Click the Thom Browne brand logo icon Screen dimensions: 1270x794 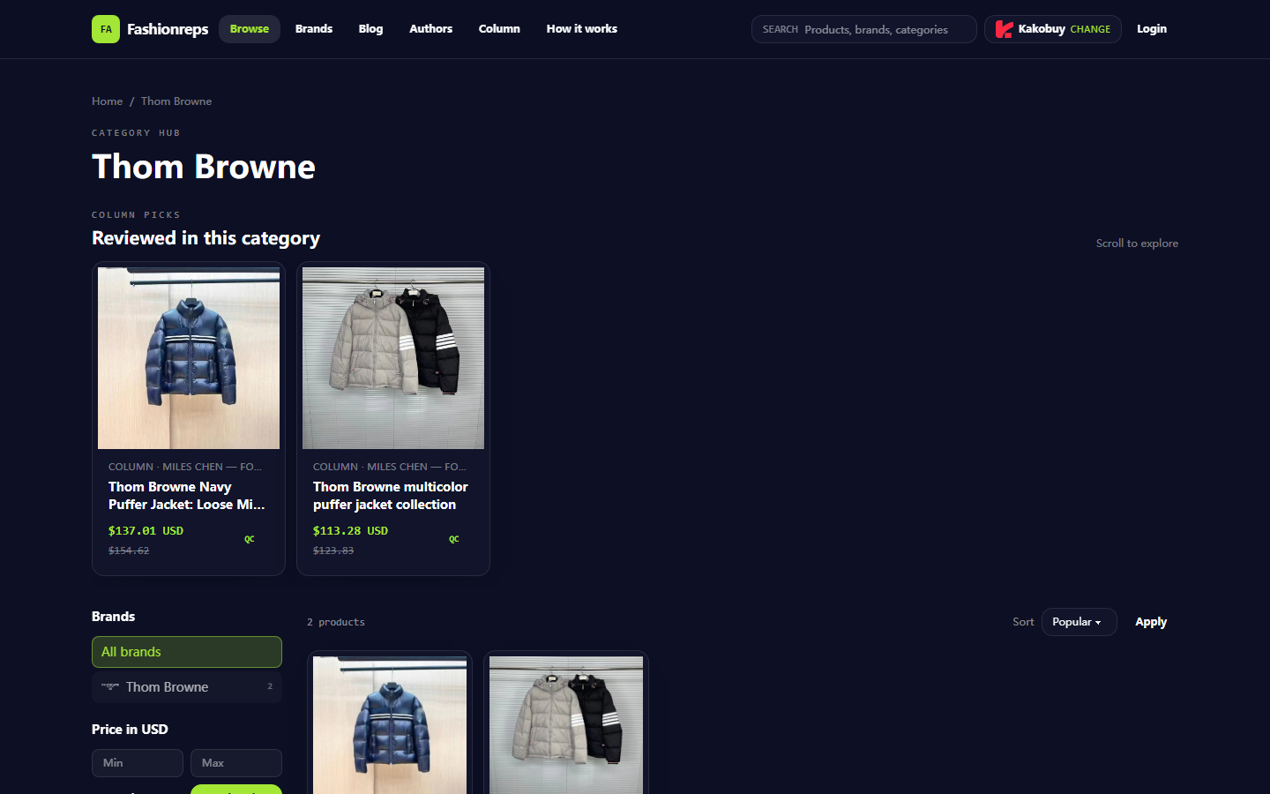(110, 686)
